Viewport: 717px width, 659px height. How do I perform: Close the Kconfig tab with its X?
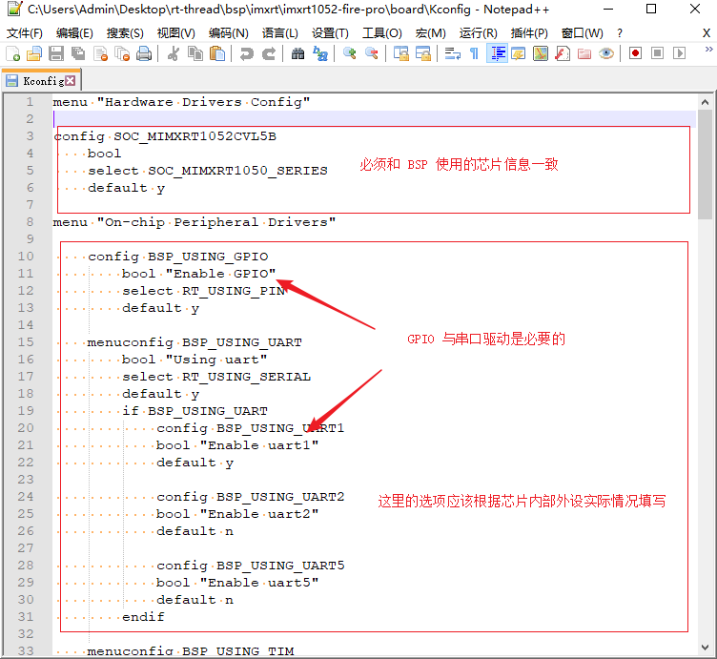(x=71, y=81)
